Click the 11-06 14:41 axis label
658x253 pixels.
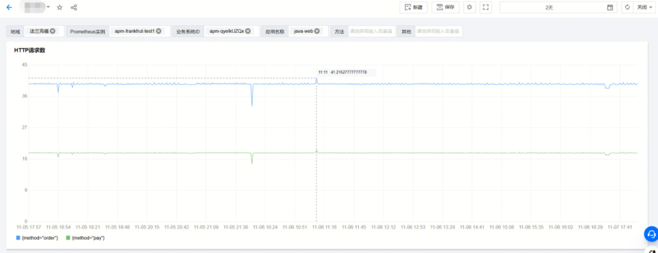click(473, 227)
